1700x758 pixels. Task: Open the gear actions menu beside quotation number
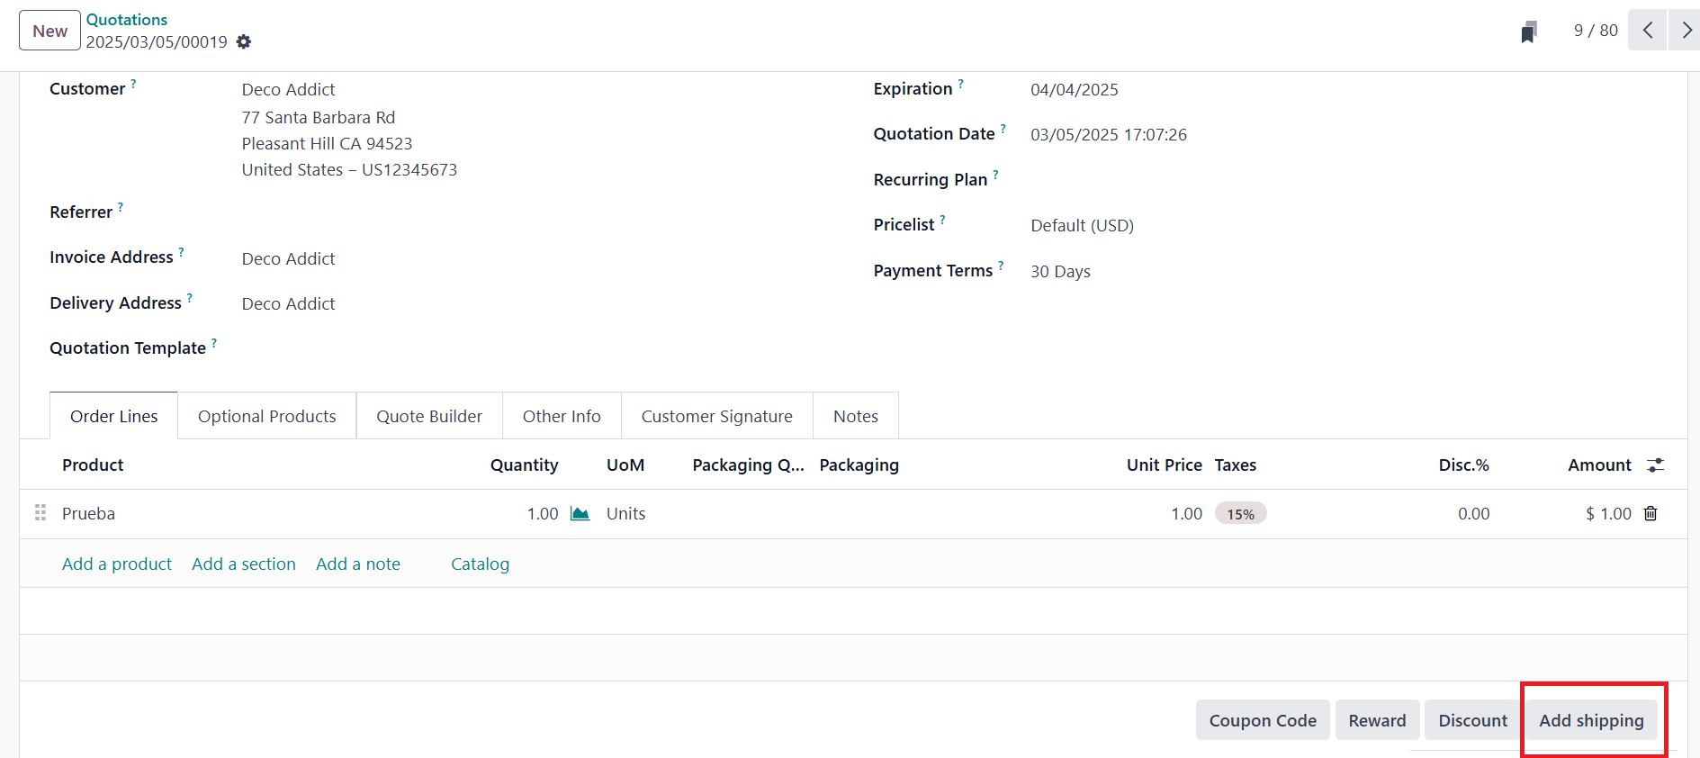244,42
